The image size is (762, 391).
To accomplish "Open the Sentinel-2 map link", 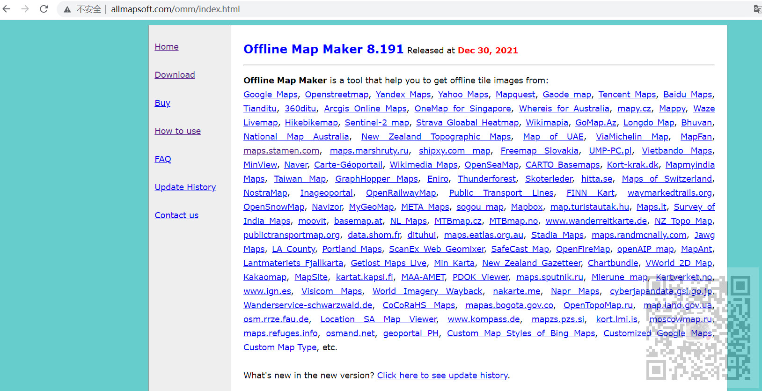I will pyautogui.click(x=377, y=123).
